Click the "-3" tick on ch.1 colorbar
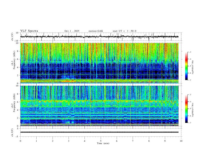The image size is (204, 158). point(190,52)
